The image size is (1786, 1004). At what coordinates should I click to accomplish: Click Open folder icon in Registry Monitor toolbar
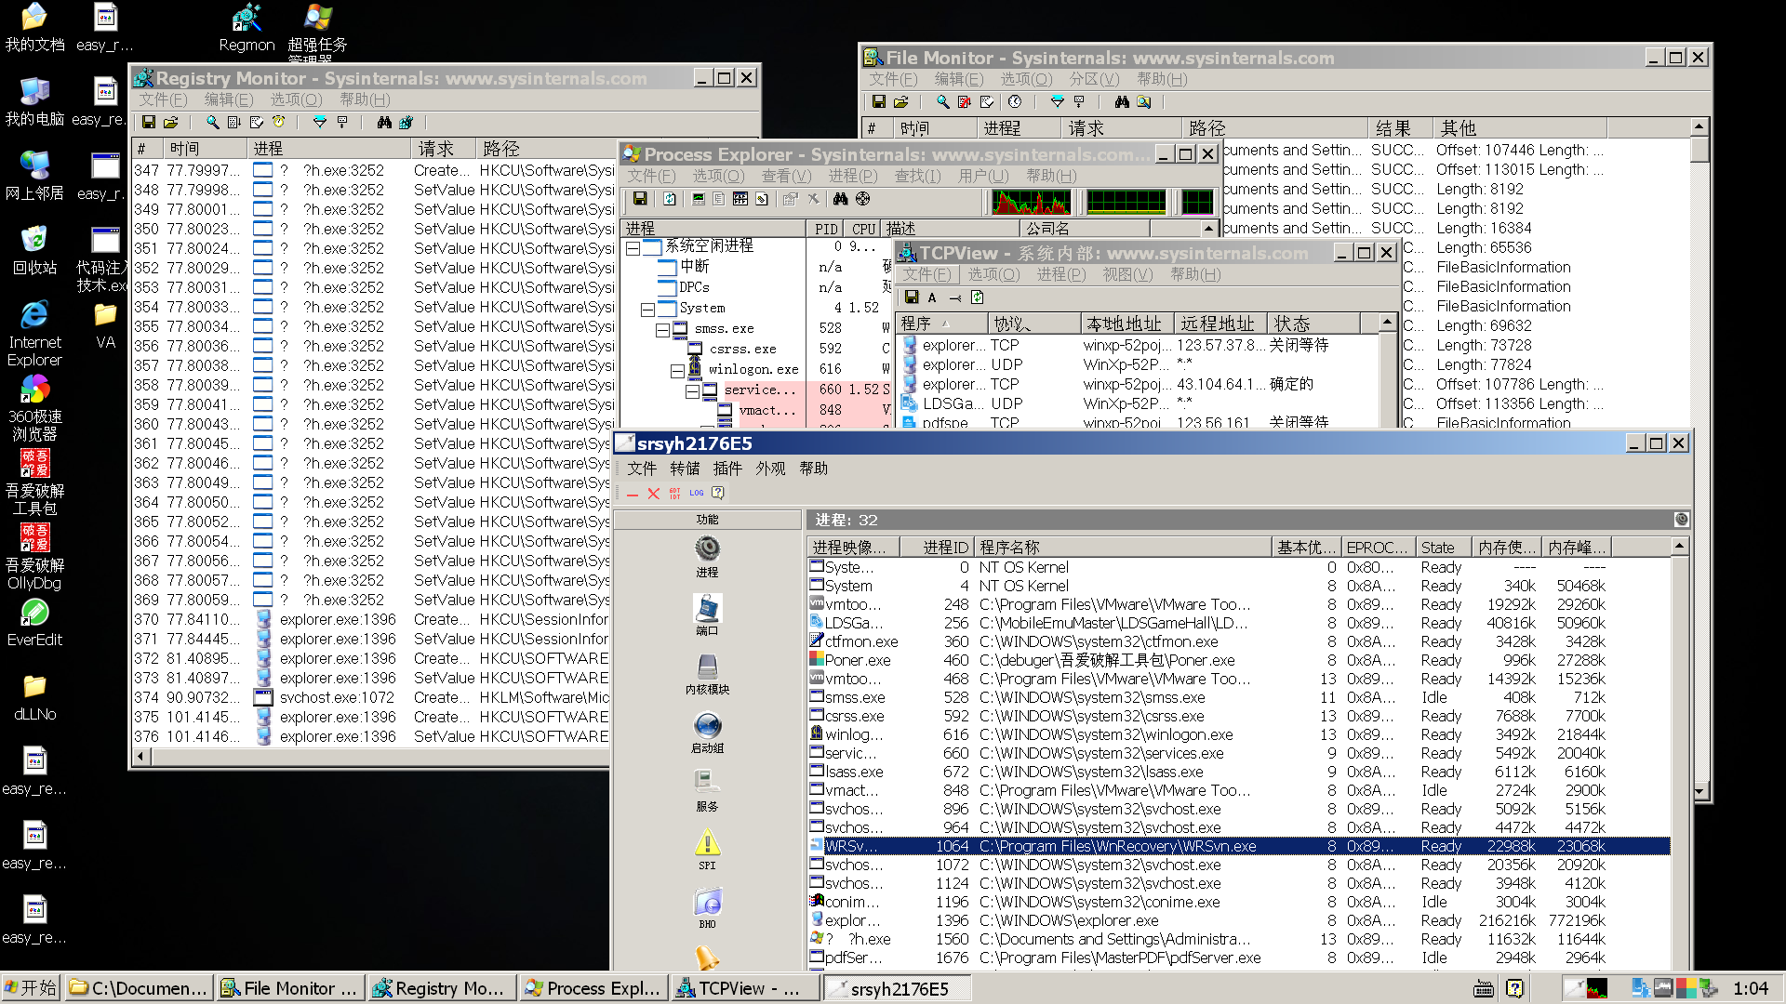(x=171, y=123)
